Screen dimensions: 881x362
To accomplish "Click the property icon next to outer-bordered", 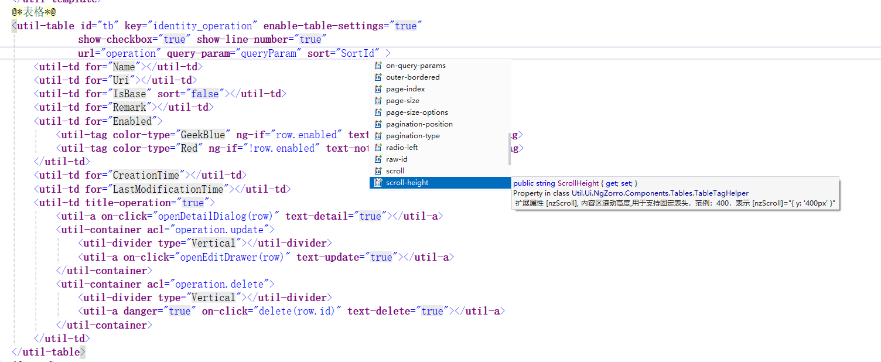I will 378,77.
